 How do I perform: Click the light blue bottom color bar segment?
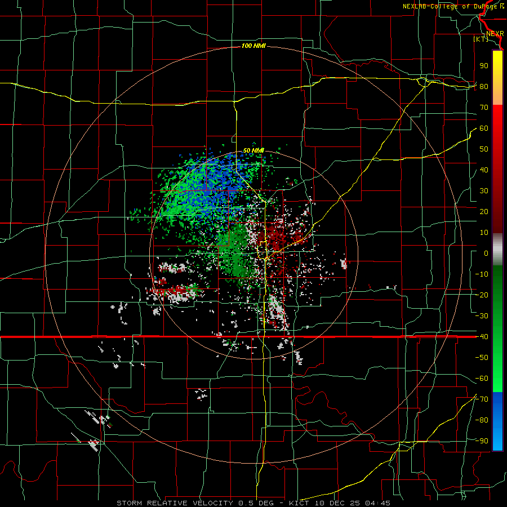(497, 440)
